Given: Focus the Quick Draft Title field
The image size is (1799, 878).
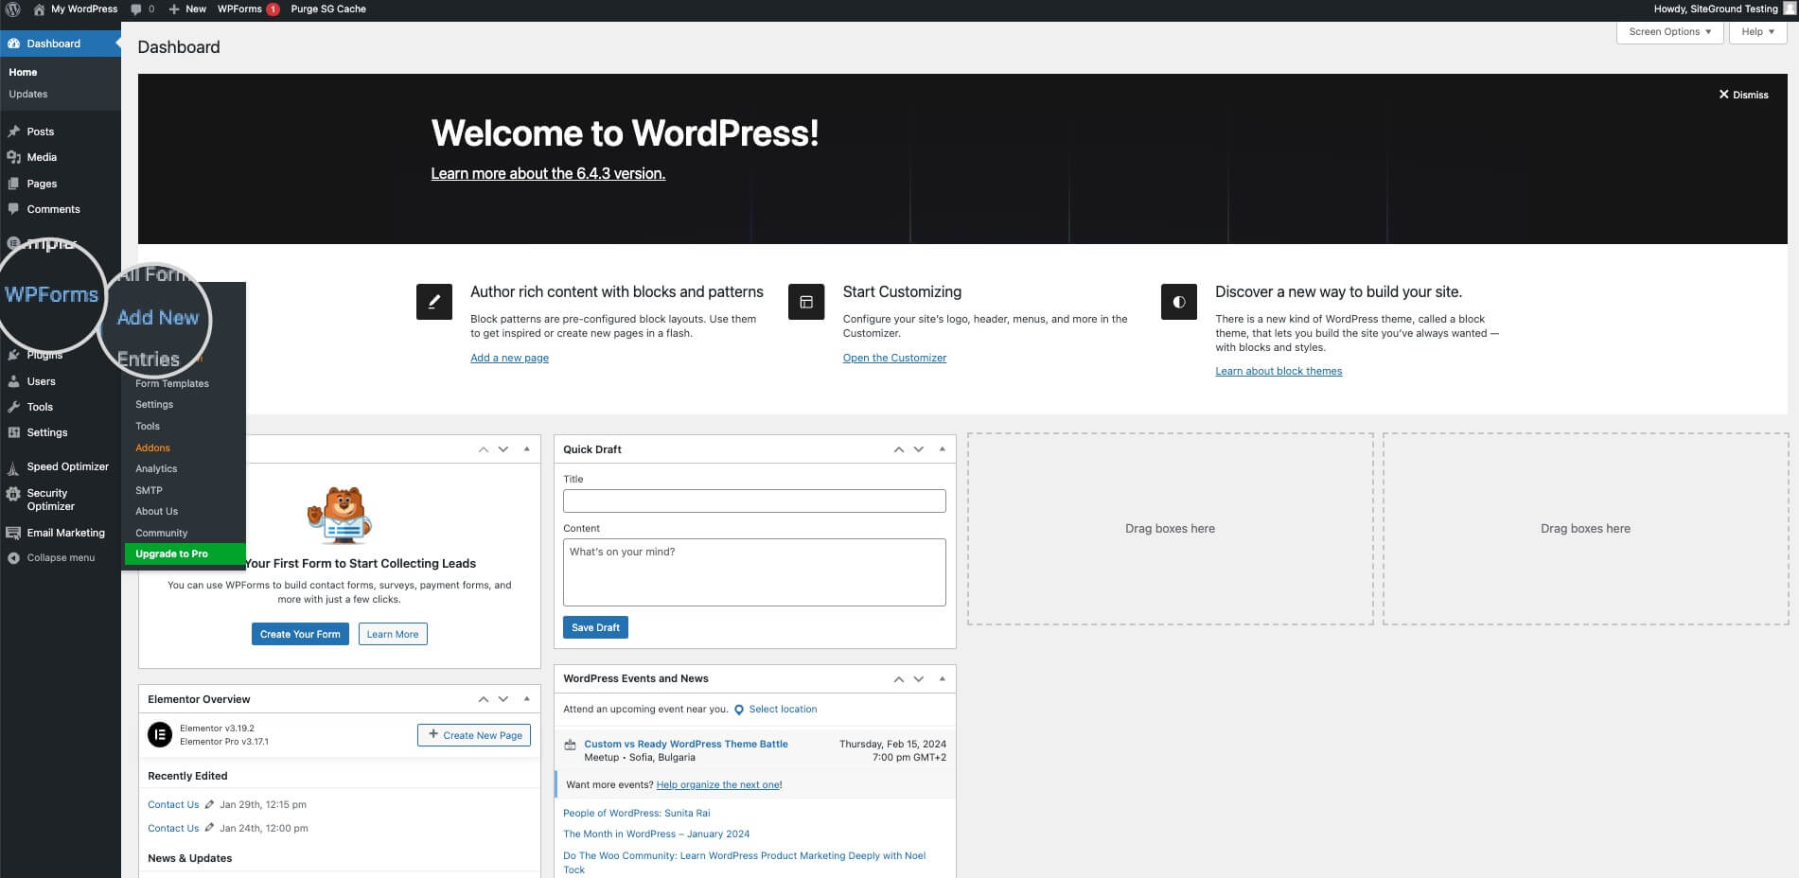Looking at the screenshot, I should (x=754, y=500).
